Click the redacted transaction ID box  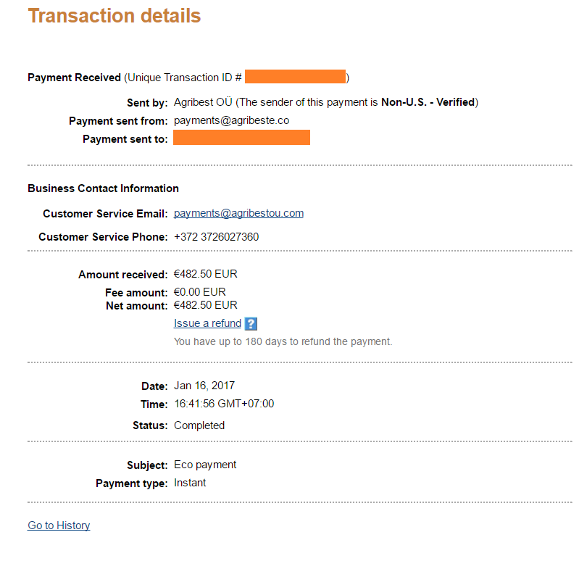point(295,77)
